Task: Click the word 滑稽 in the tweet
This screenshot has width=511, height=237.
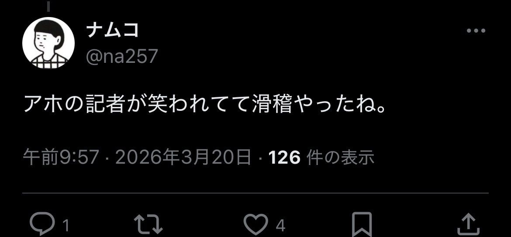Action: point(272,105)
